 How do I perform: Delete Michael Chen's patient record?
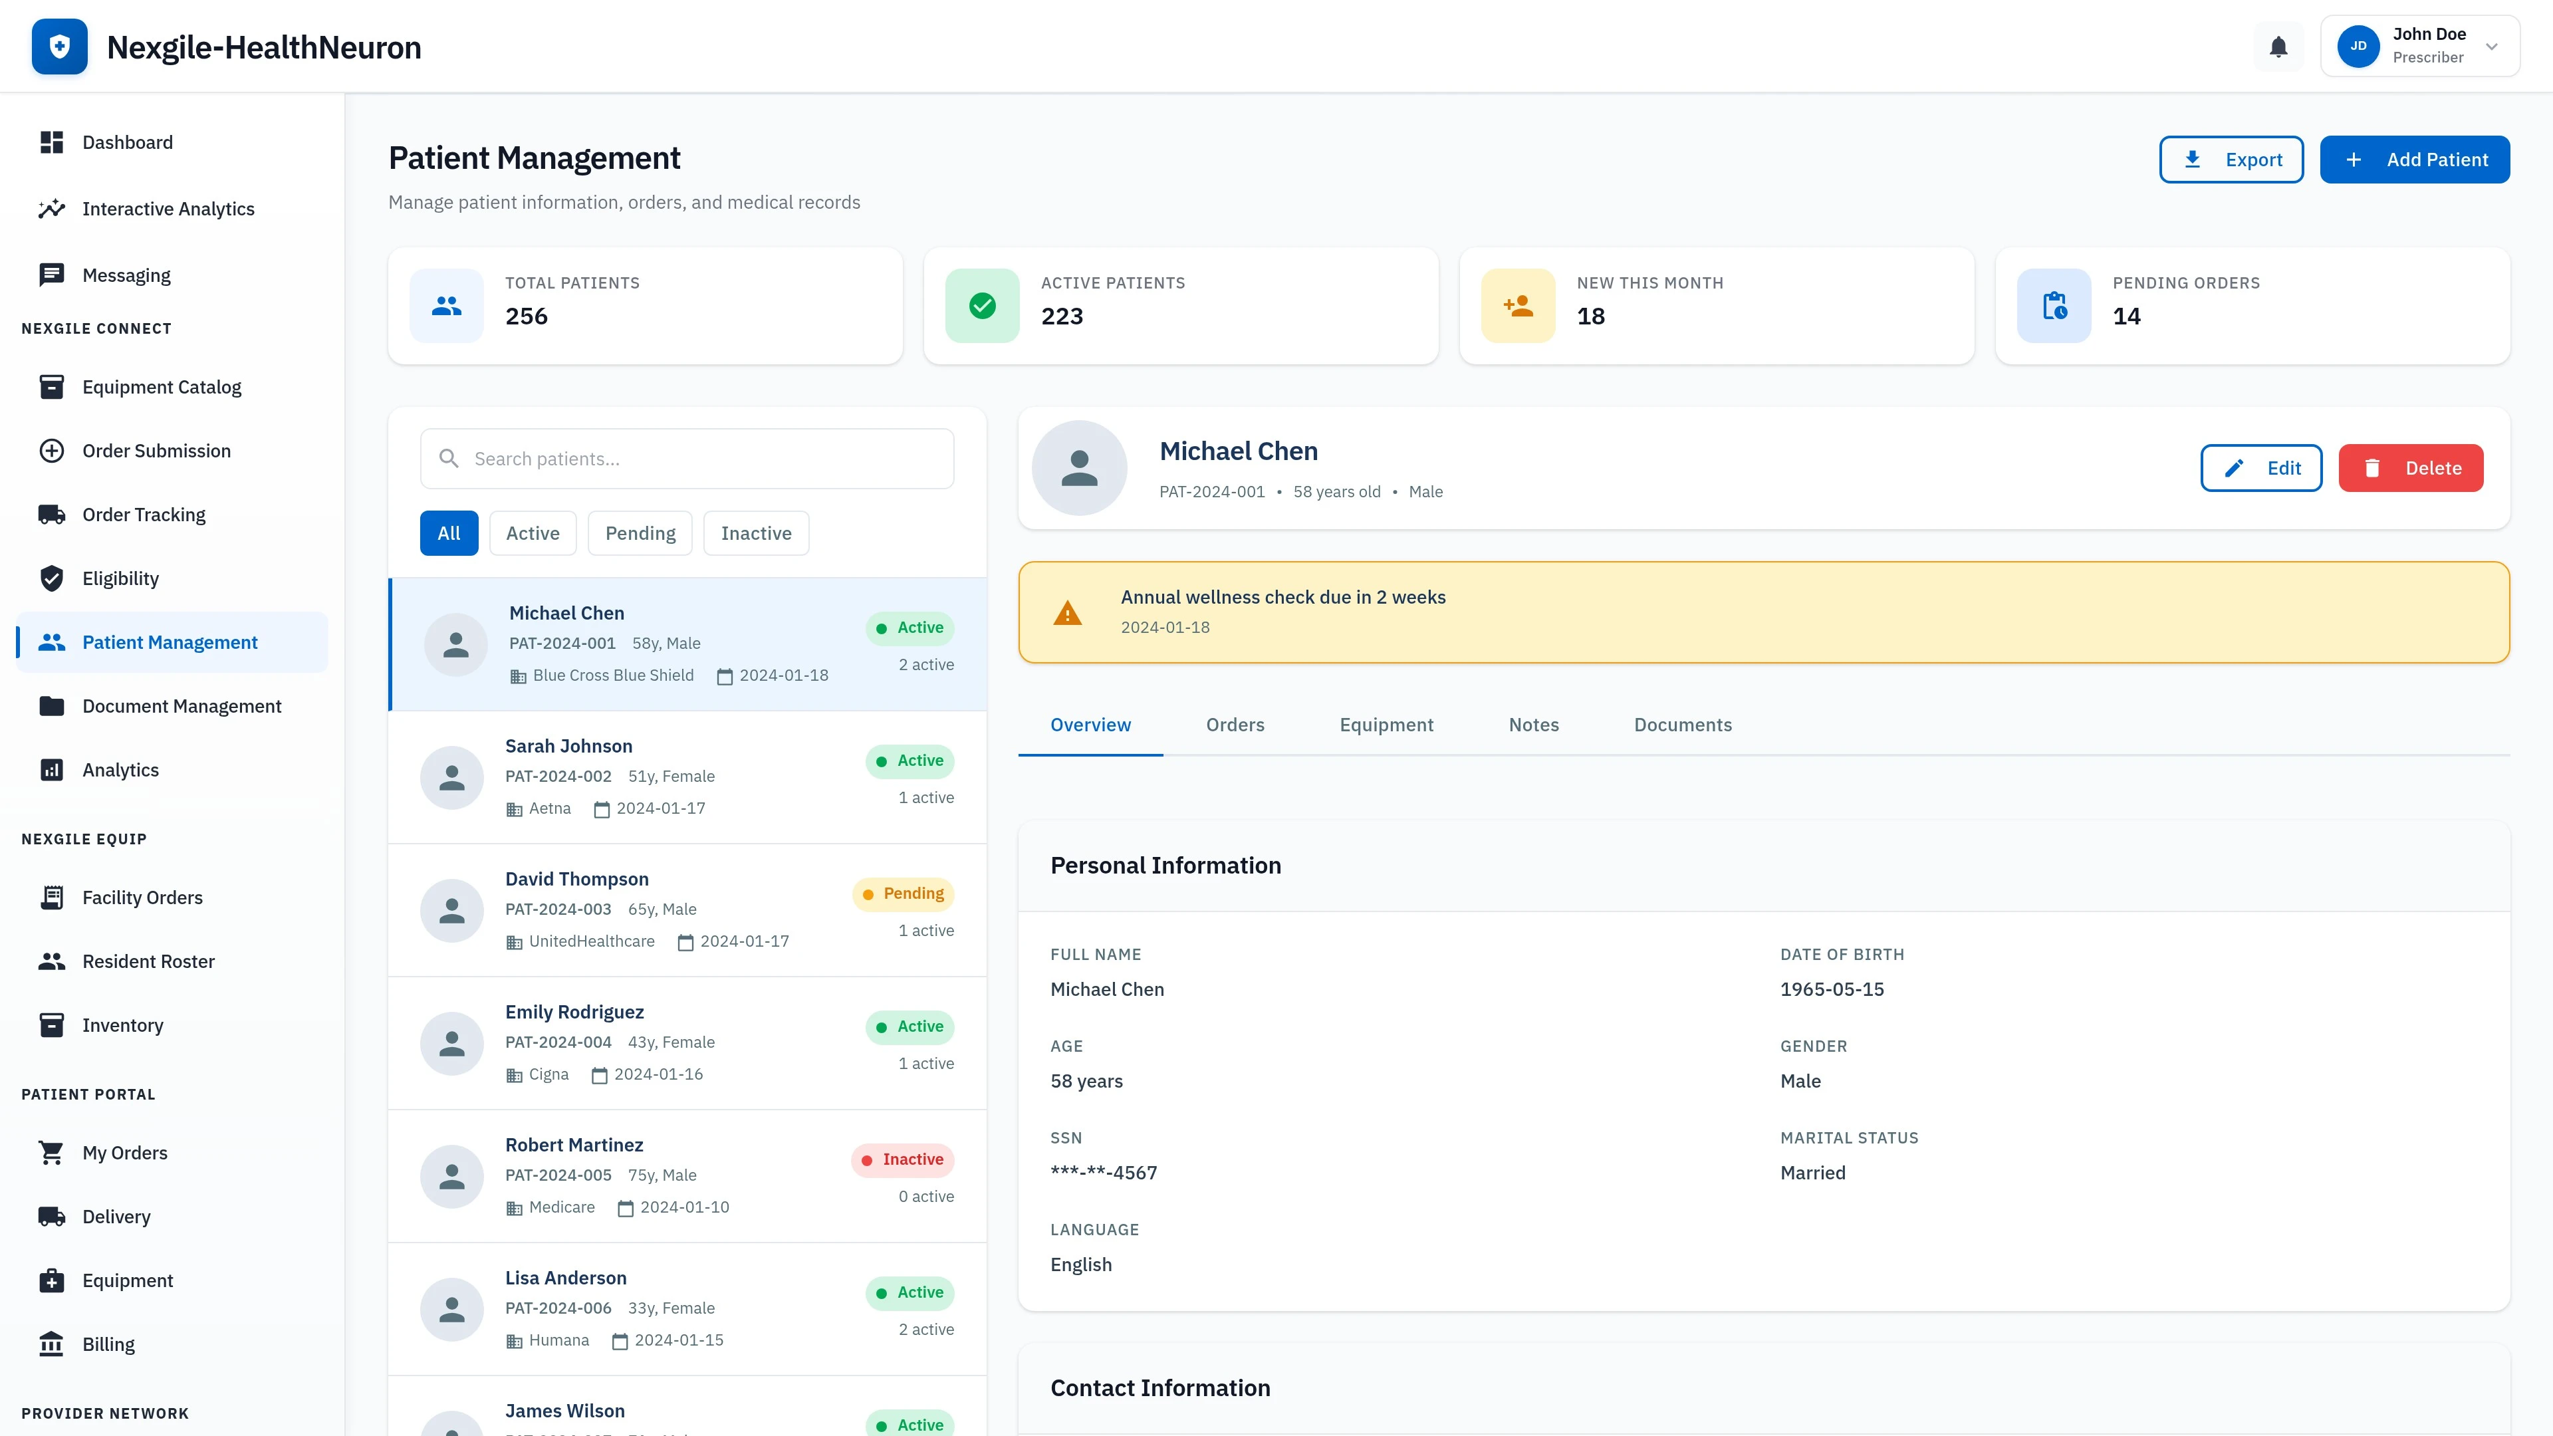tap(2410, 468)
